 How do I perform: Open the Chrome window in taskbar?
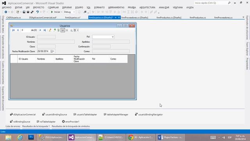tap(141, 137)
